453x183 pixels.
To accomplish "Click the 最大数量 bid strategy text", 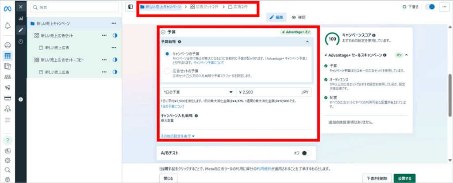I will [167, 120].
